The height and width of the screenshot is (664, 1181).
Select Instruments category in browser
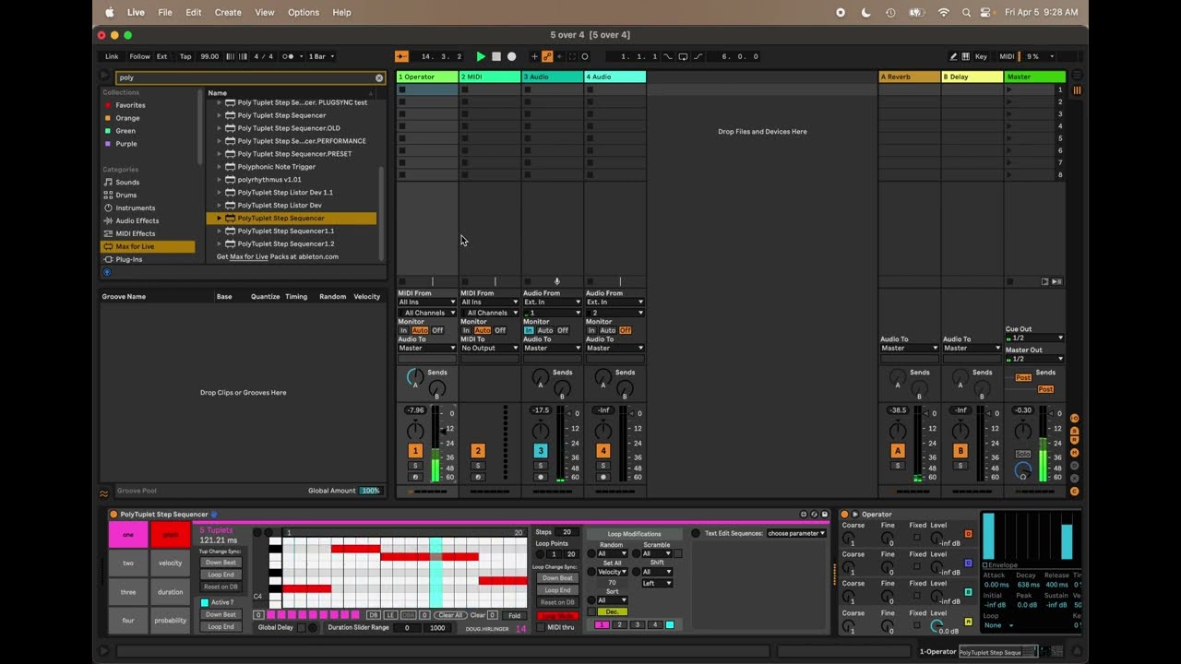pos(136,207)
